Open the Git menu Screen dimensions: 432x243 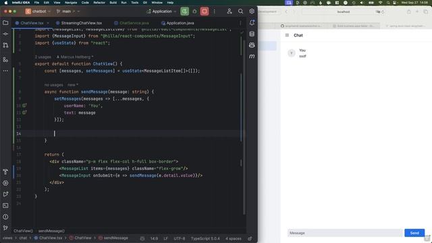pyautogui.click(x=145, y=3)
